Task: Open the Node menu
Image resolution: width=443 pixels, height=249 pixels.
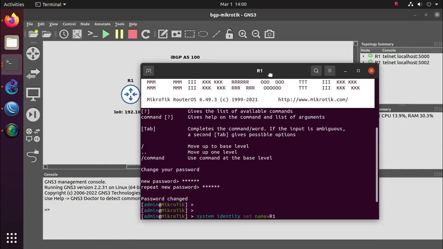Action: tap(85, 24)
